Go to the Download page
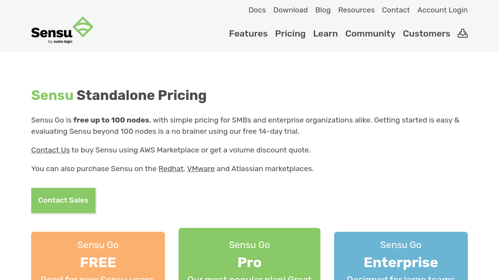 point(290,10)
